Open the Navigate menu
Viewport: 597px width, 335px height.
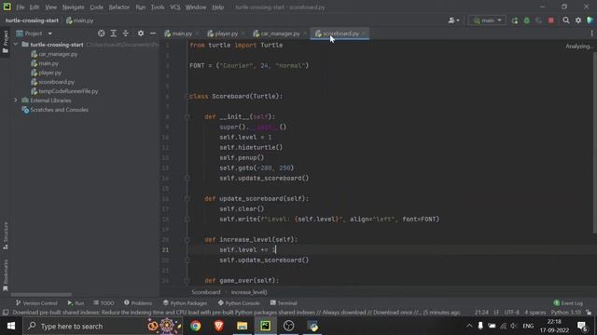pyautogui.click(x=73, y=7)
